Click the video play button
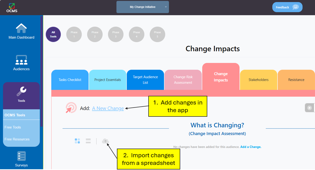The height and width of the screenshot is (170, 315). click(310, 108)
